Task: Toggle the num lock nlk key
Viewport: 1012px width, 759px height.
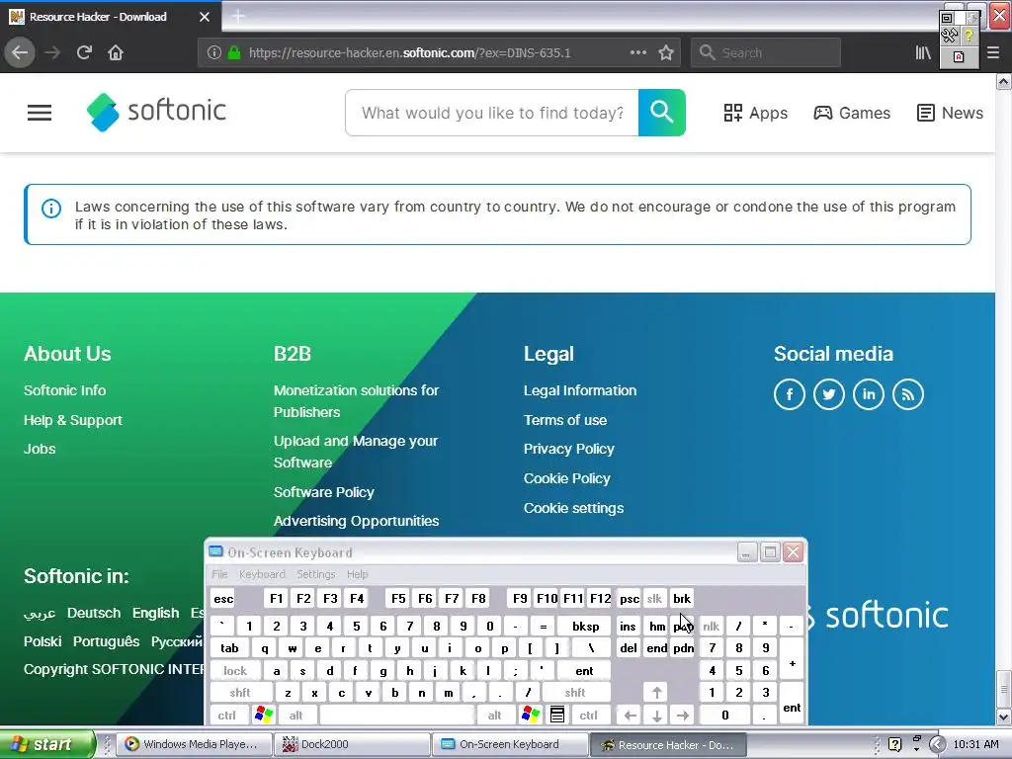Action: coord(711,626)
